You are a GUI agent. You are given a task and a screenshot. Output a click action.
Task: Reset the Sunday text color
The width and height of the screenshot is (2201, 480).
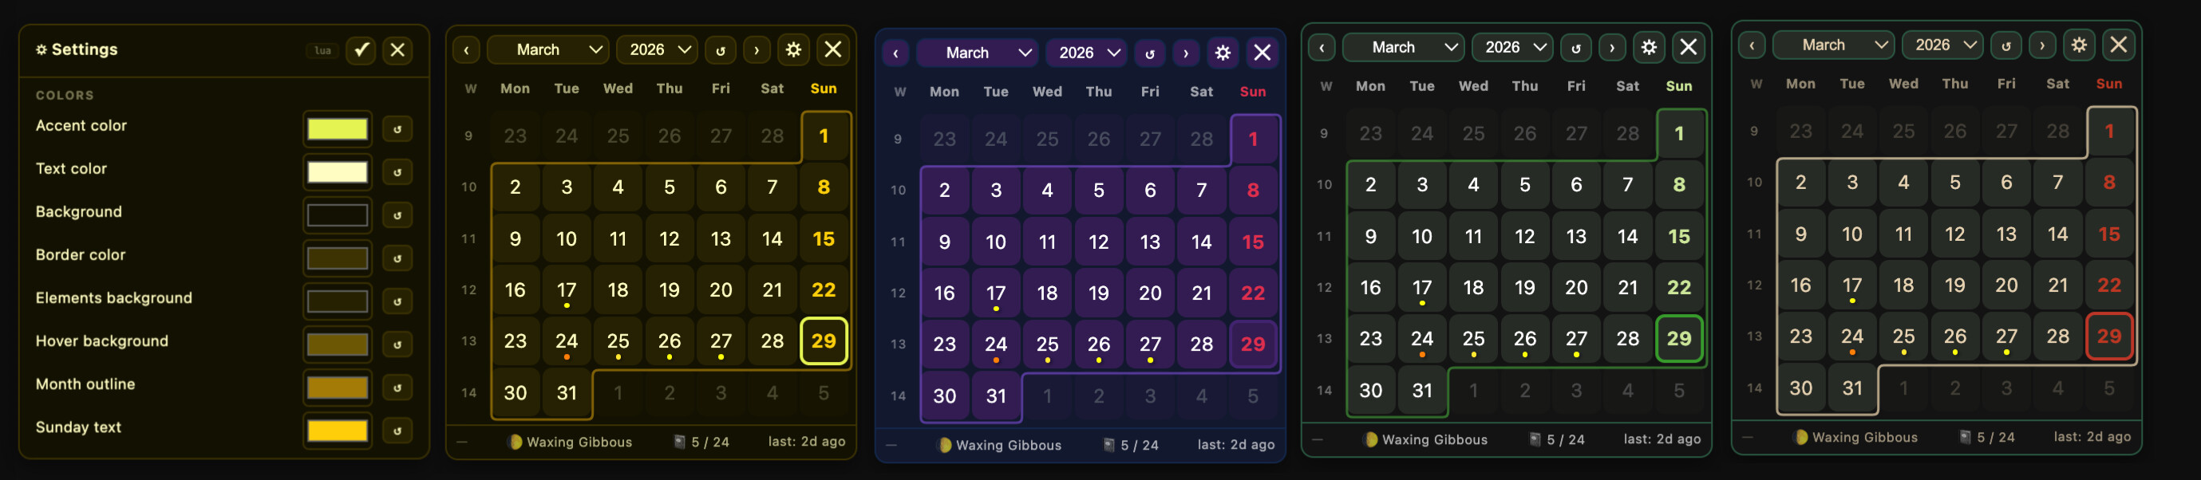[397, 431]
